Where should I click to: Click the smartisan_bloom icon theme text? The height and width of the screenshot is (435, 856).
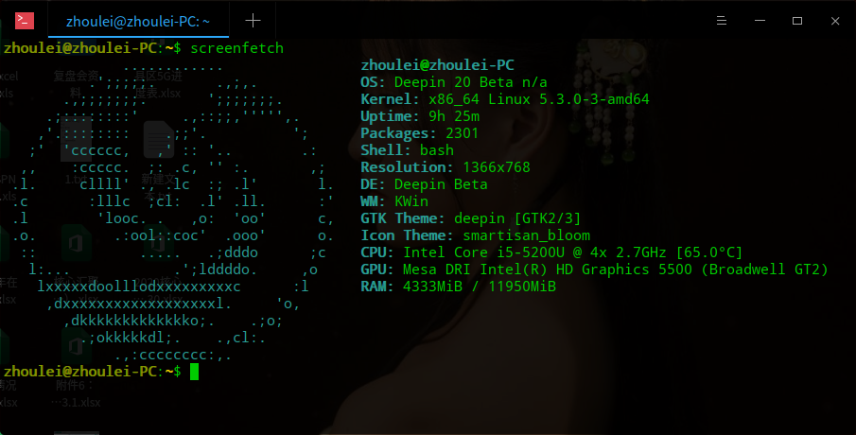[526, 235]
